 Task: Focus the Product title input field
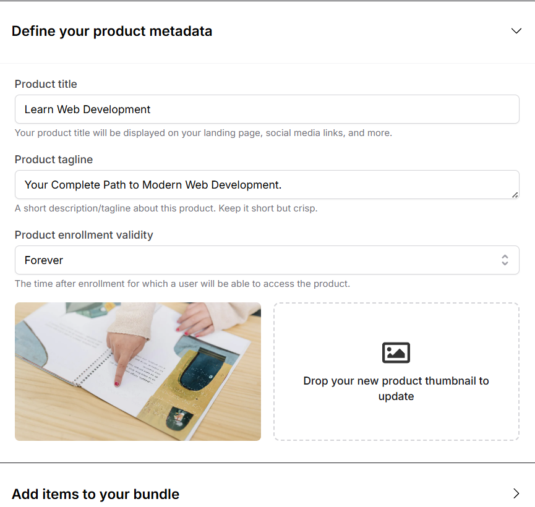(267, 109)
